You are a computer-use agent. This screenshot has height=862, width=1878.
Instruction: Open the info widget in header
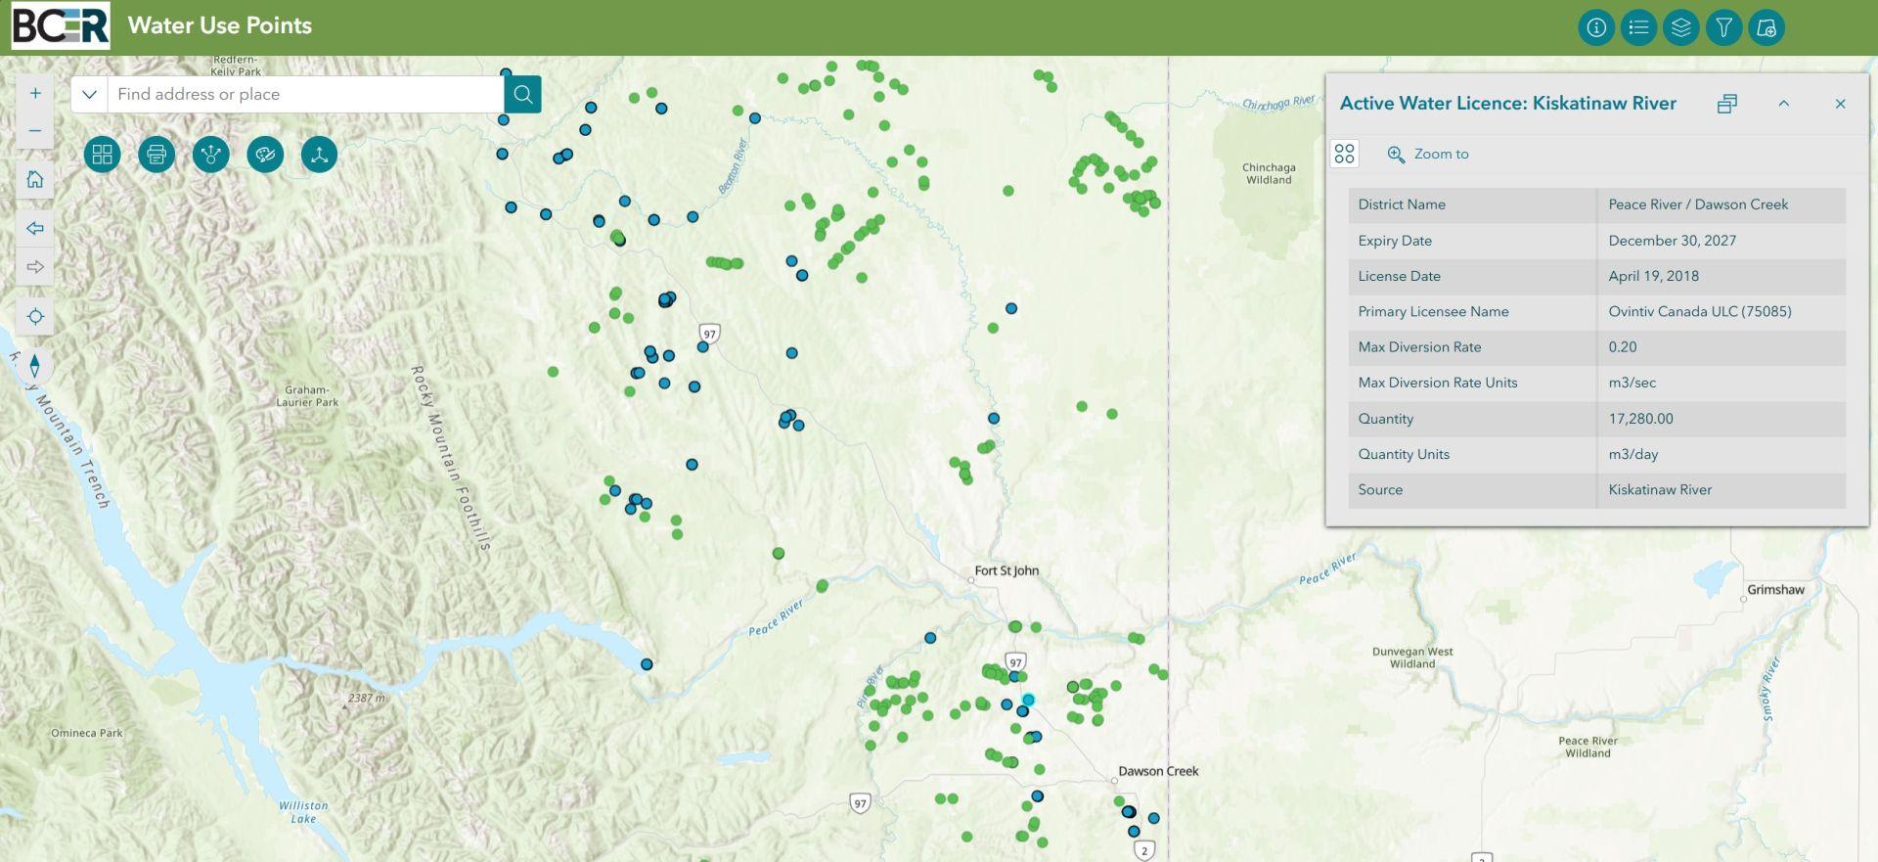pyautogui.click(x=1596, y=27)
